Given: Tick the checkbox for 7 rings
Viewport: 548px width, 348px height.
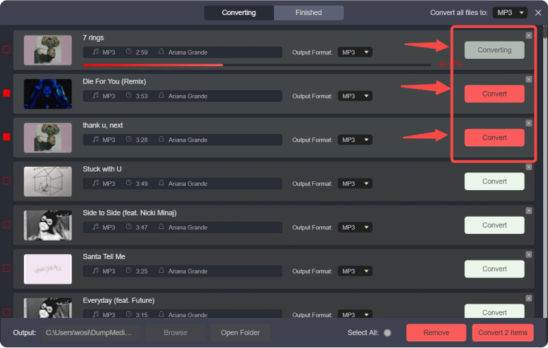Looking at the screenshot, I should (7, 49).
